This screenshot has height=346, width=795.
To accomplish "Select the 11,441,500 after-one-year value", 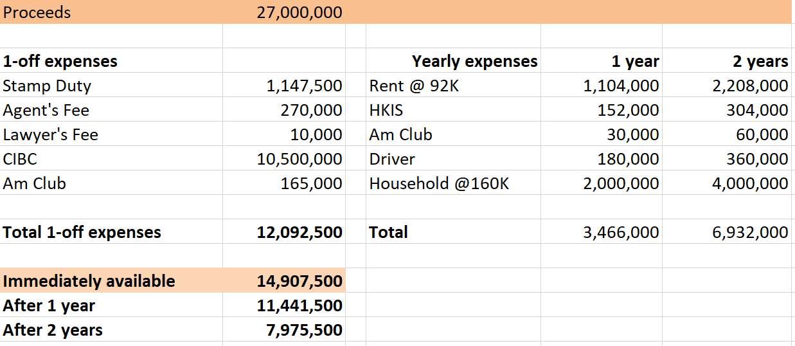I will (284, 305).
